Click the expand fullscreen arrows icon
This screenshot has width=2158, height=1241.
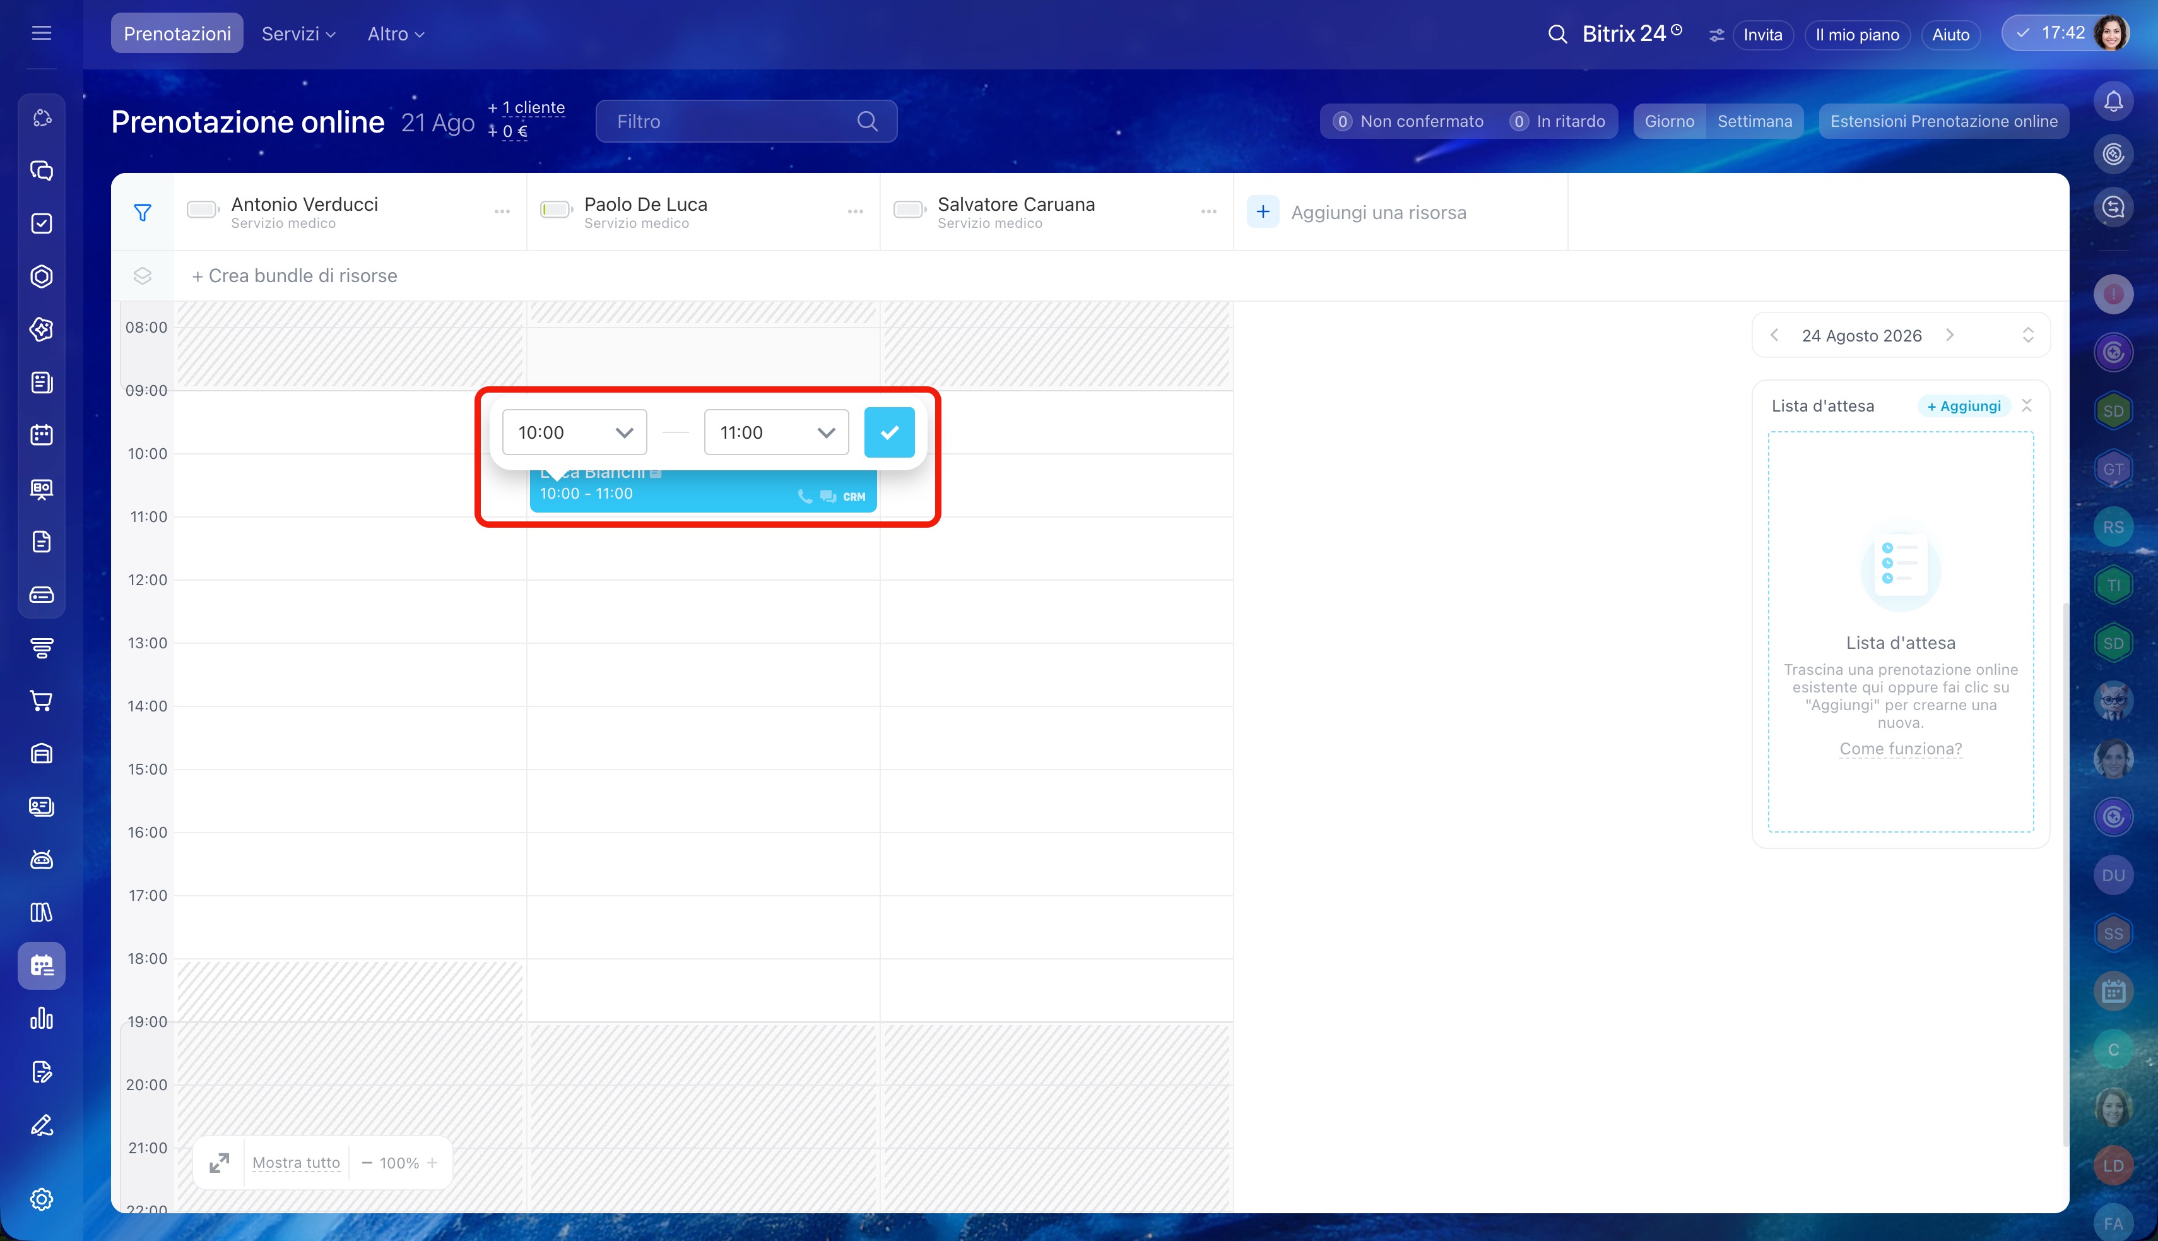pyautogui.click(x=219, y=1163)
